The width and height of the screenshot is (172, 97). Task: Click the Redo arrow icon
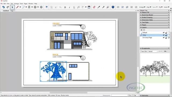(x=8, y=7)
